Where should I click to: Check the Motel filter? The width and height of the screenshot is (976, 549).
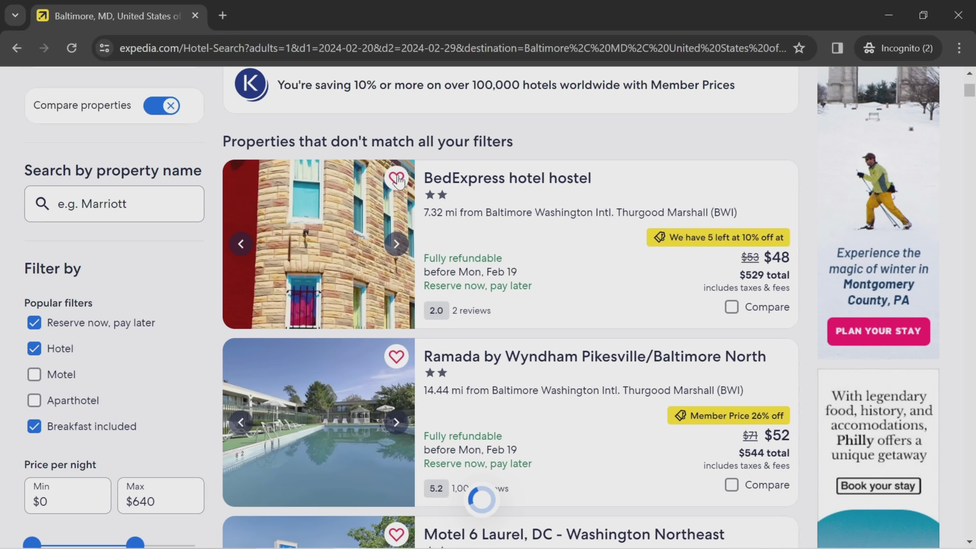34,375
